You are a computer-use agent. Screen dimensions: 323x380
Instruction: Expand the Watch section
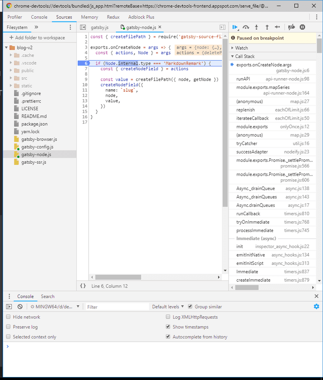click(x=241, y=48)
